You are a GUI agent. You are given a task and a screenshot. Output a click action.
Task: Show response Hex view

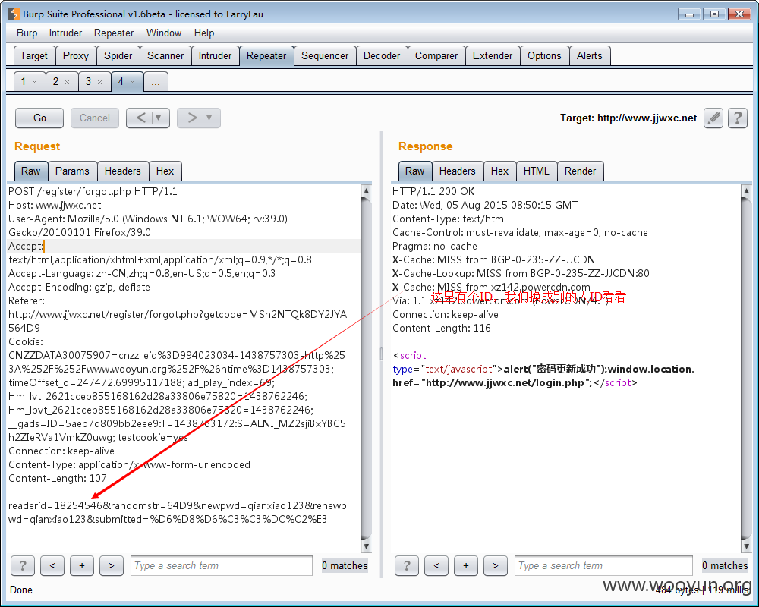(499, 171)
